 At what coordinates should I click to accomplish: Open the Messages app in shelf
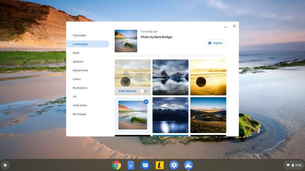[145, 165]
